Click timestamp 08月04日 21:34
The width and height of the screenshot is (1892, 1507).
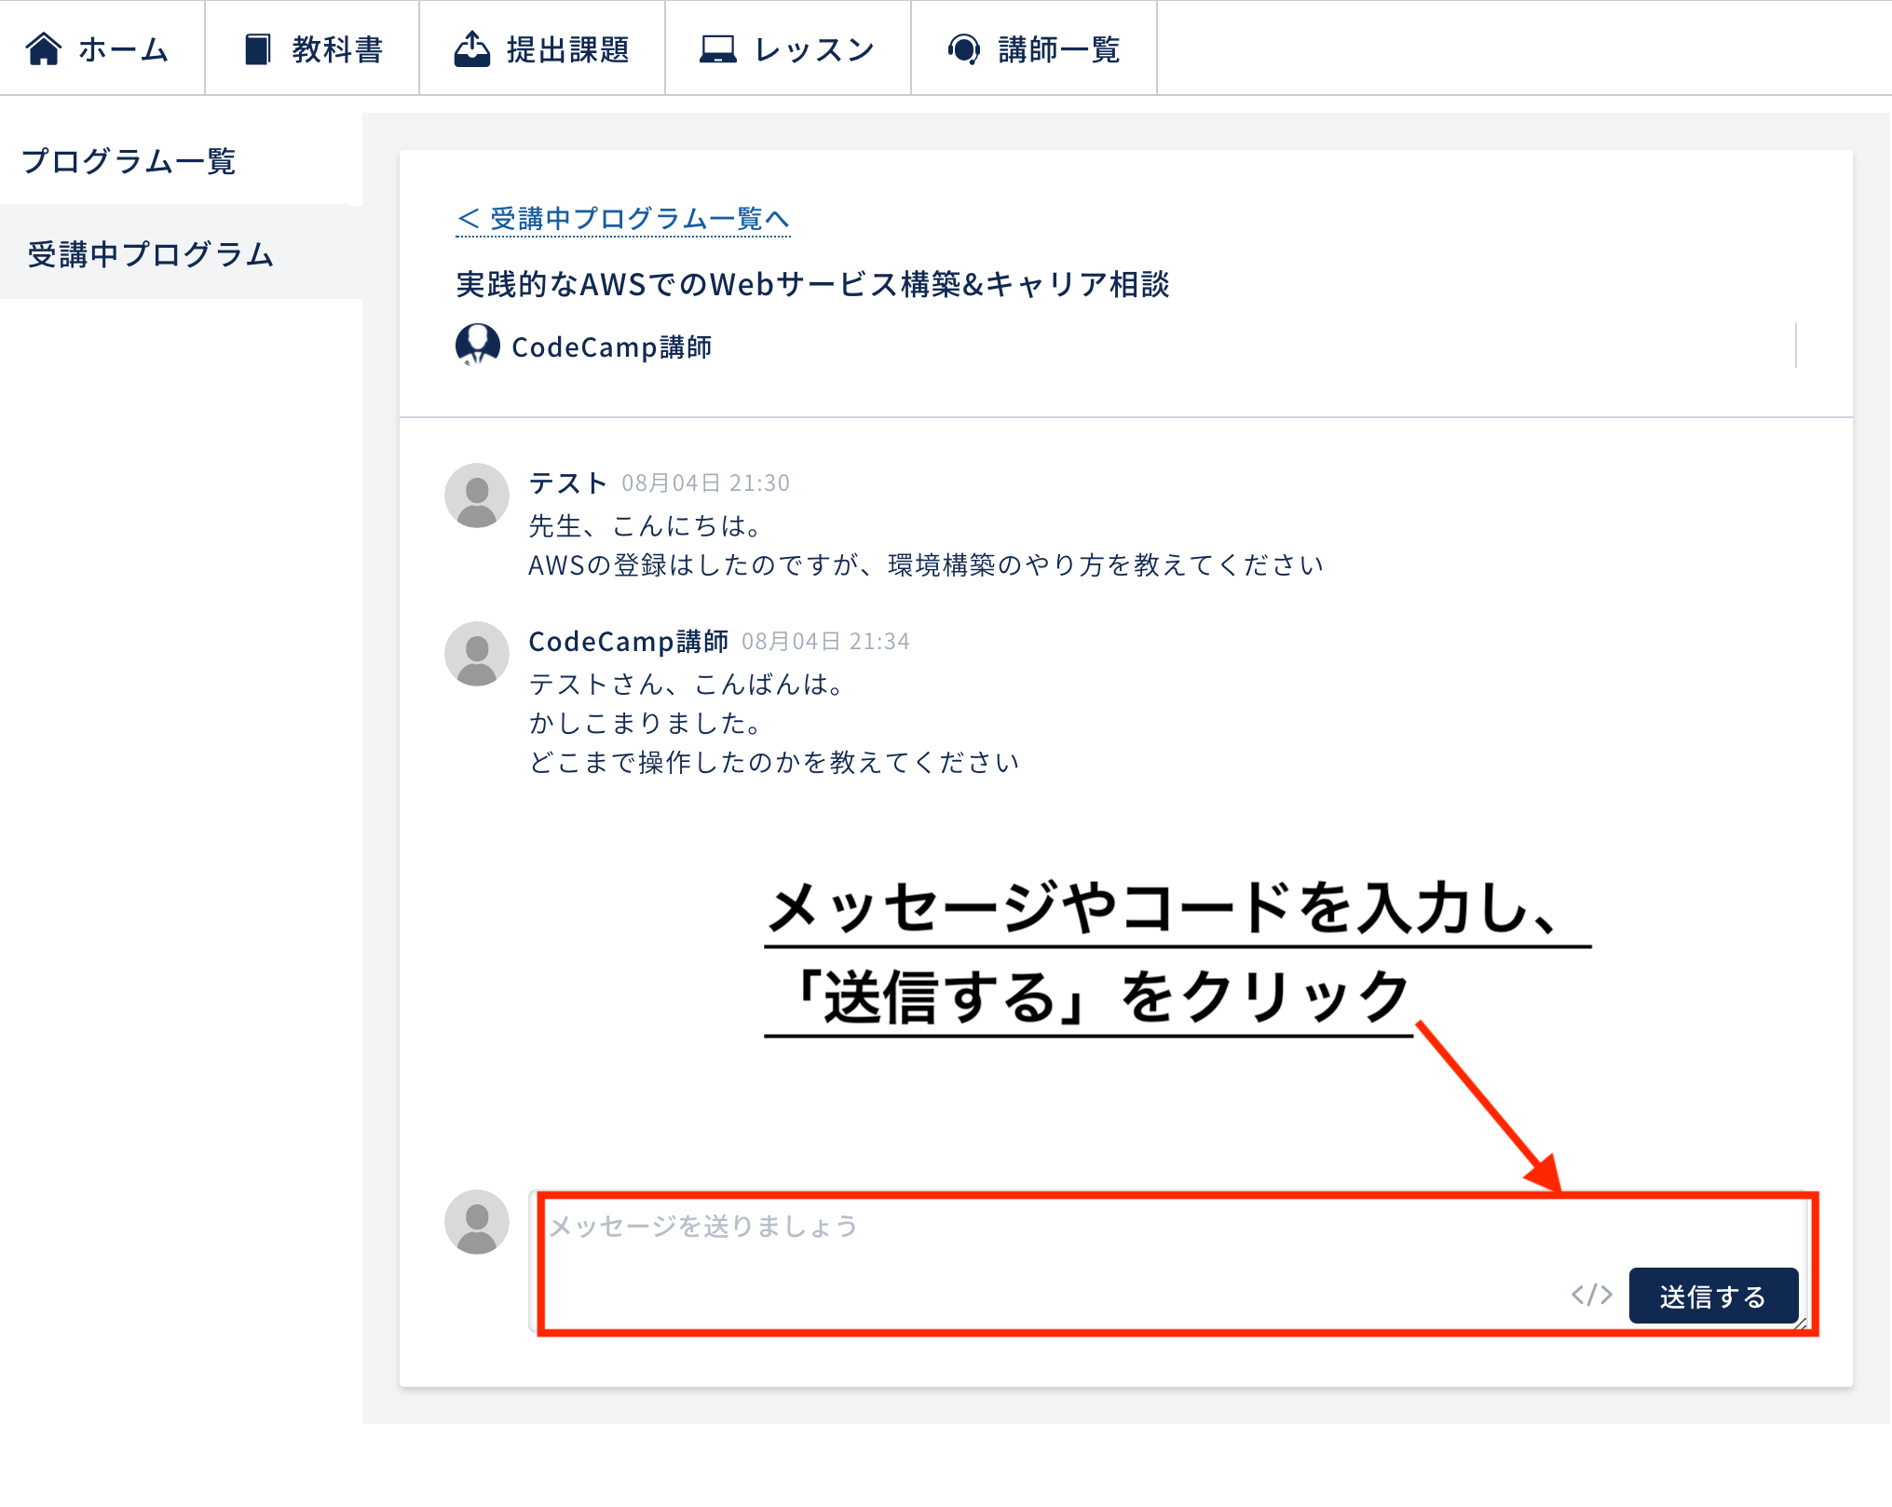(825, 642)
